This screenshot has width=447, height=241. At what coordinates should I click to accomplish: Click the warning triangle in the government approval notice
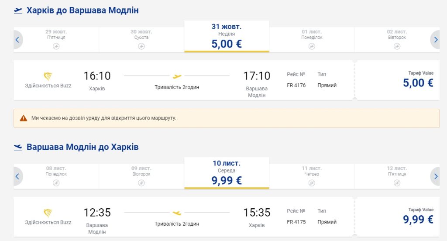[24, 118]
